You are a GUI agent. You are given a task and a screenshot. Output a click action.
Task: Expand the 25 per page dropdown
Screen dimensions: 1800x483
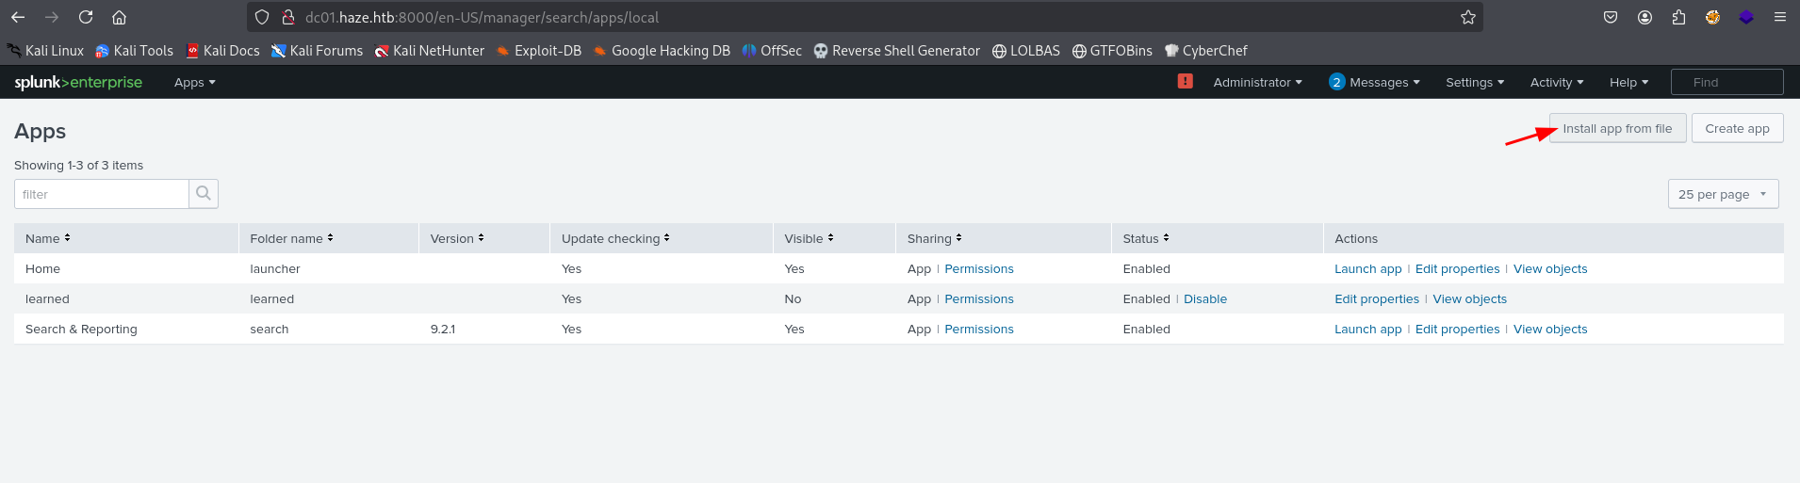click(x=1723, y=194)
